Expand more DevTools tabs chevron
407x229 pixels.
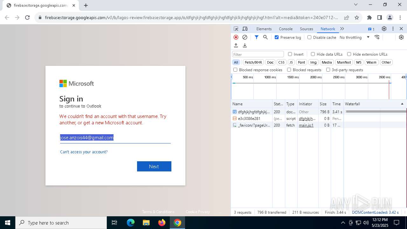(342, 29)
